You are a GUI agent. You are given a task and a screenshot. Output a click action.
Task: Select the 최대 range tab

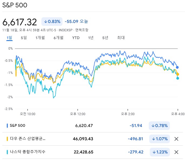[x=121, y=38]
